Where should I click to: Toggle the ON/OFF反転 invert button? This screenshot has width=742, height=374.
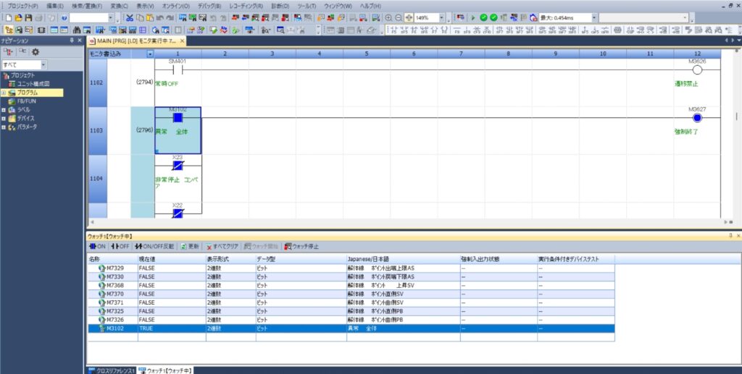[154, 247]
